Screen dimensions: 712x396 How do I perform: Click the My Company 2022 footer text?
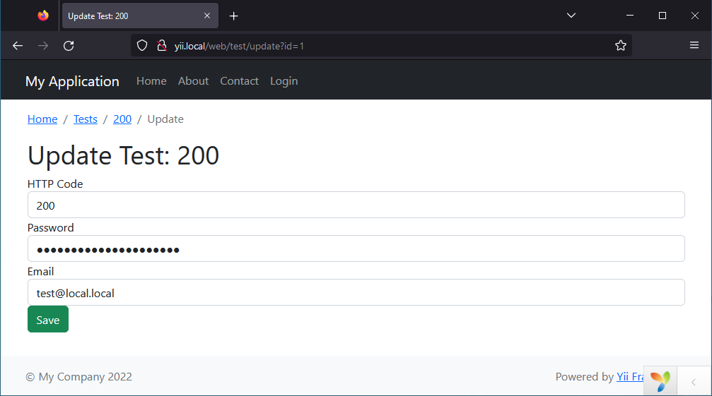(x=79, y=377)
